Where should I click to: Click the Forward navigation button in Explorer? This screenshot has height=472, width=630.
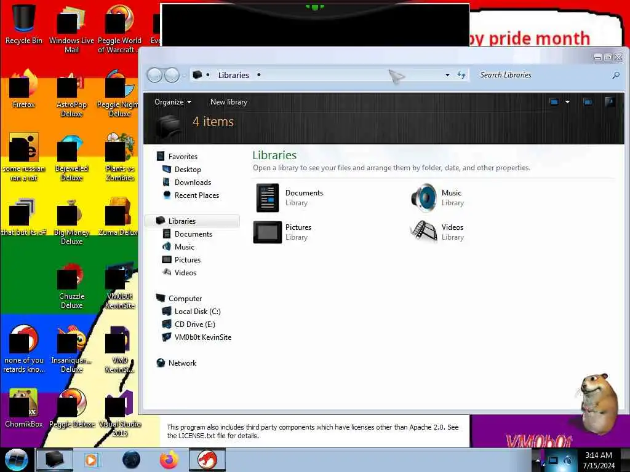(x=172, y=75)
